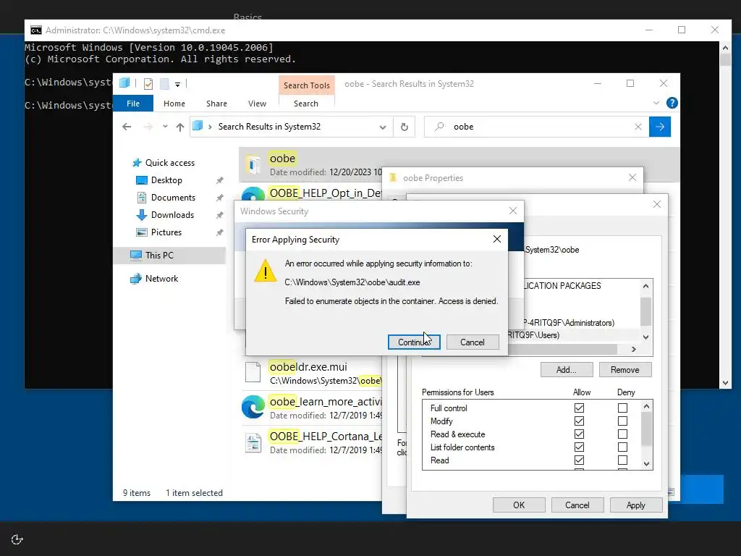Switch to the View ribbon tab
Viewport: 741px width, 556px height.
pyautogui.click(x=257, y=103)
